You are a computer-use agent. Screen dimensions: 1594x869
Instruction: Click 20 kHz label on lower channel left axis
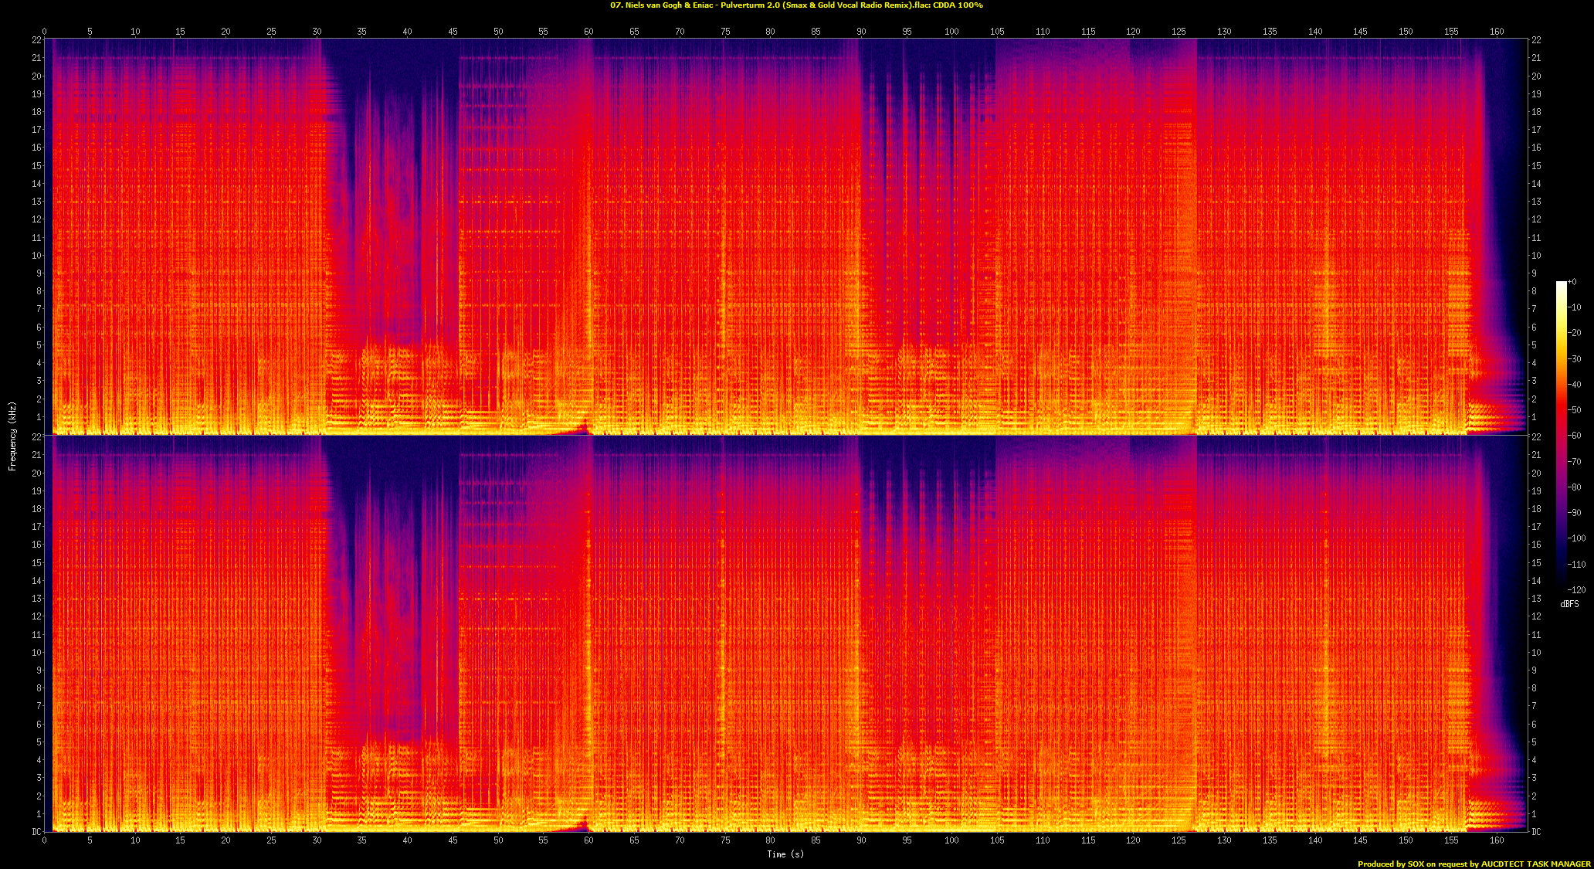coord(36,473)
